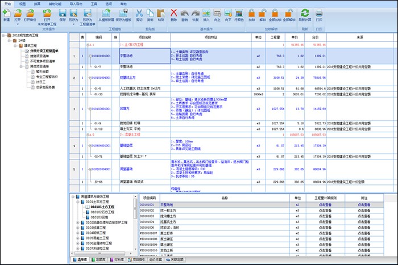This screenshot has width=398, height=265.
Task: Click the 剪切 (Cut) scissors icon
Action: 139,14
